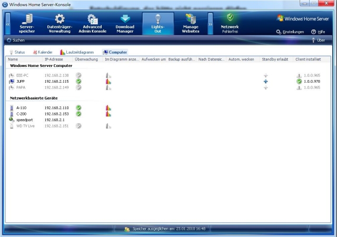Toggle diagram display for PAPA
This screenshot has width=337, height=237.
coord(108,87)
